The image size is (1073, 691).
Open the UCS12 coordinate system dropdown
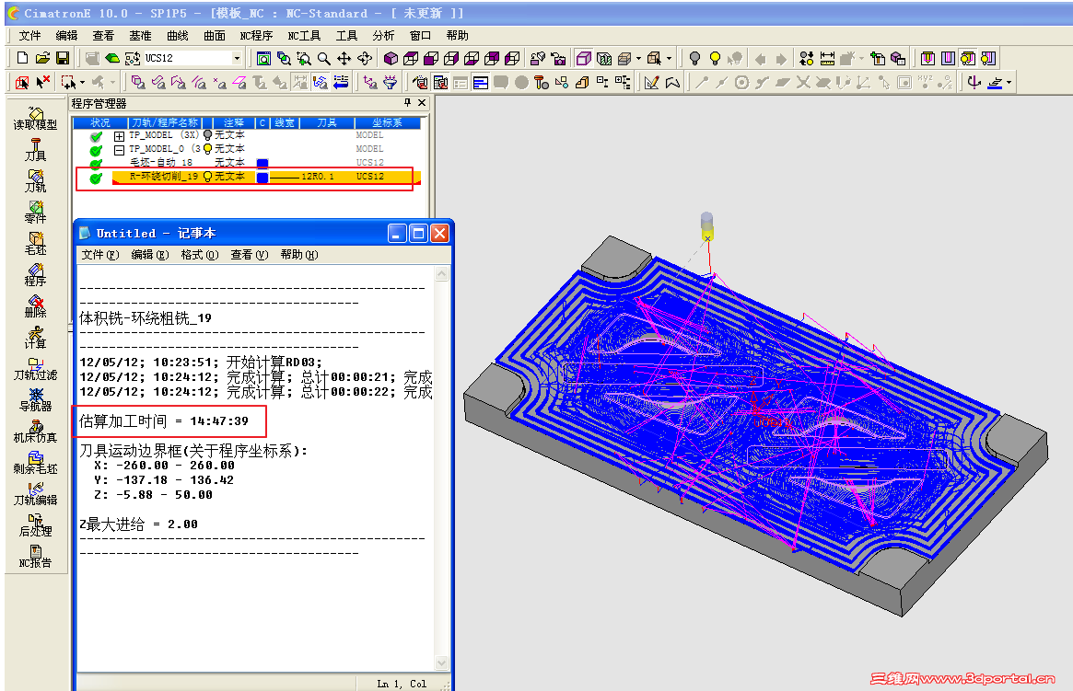[x=237, y=58]
